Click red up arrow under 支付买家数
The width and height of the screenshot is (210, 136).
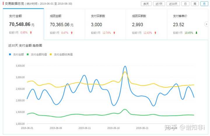pyautogui.click(x=114, y=33)
